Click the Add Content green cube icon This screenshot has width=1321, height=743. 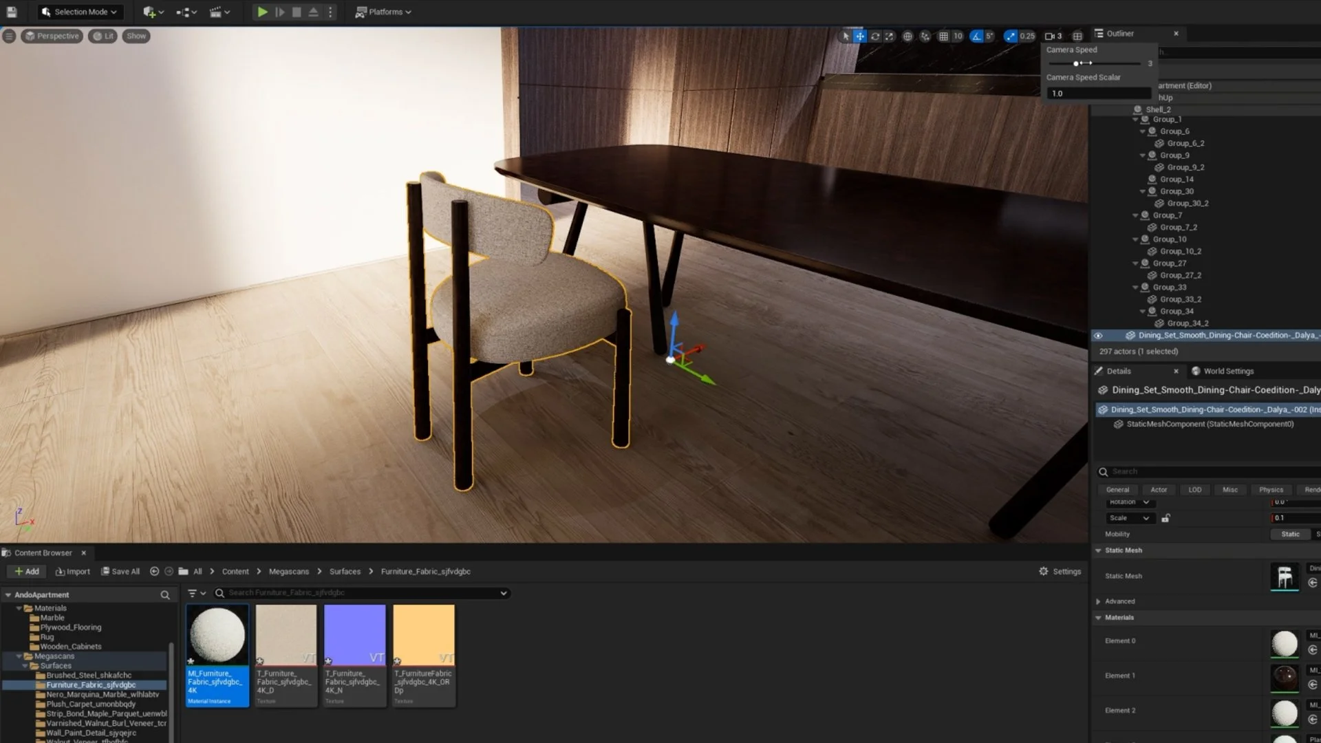(148, 12)
